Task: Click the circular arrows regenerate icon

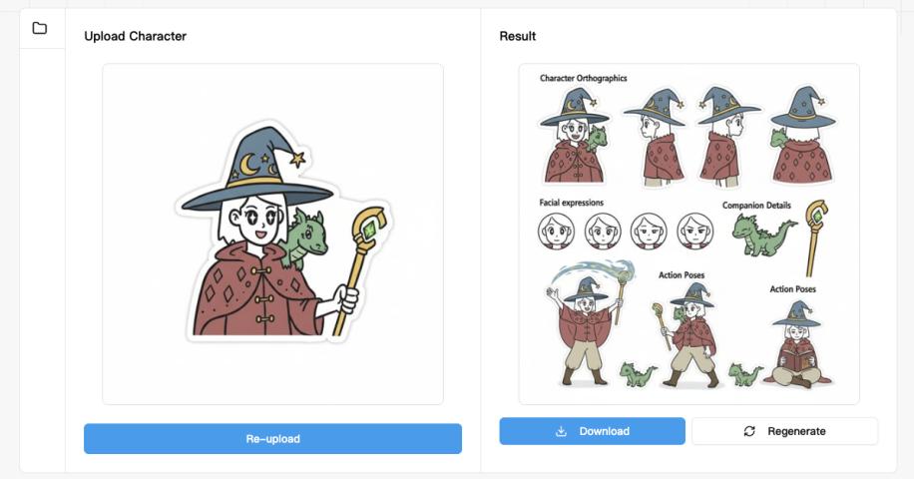Action: click(x=749, y=431)
